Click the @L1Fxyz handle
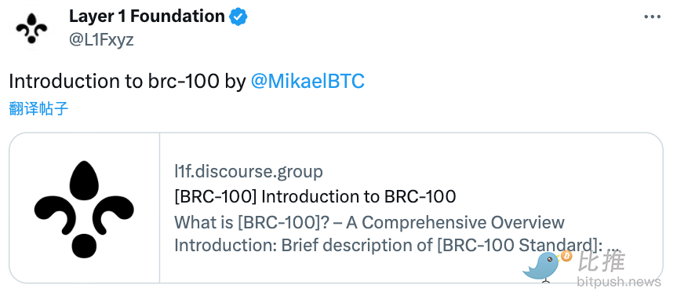 (x=101, y=40)
